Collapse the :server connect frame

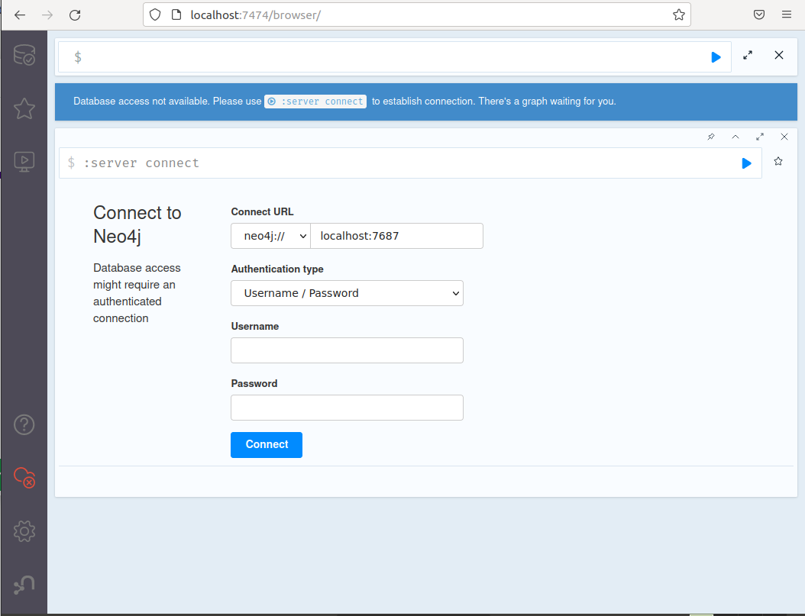point(735,137)
